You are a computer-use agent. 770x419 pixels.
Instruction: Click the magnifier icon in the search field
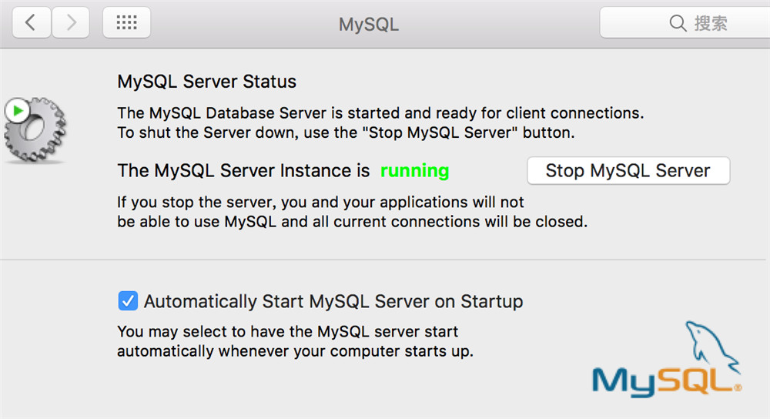tap(678, 23)
